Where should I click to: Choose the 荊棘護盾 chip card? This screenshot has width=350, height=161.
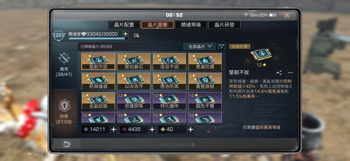click(98, 81)
